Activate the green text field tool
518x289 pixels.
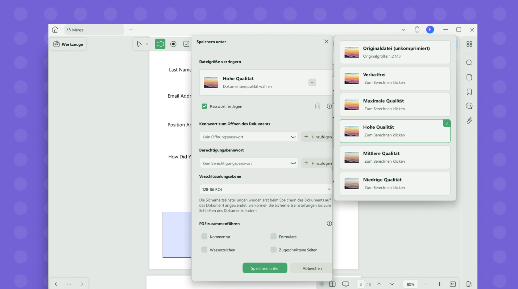coord(160,44)
